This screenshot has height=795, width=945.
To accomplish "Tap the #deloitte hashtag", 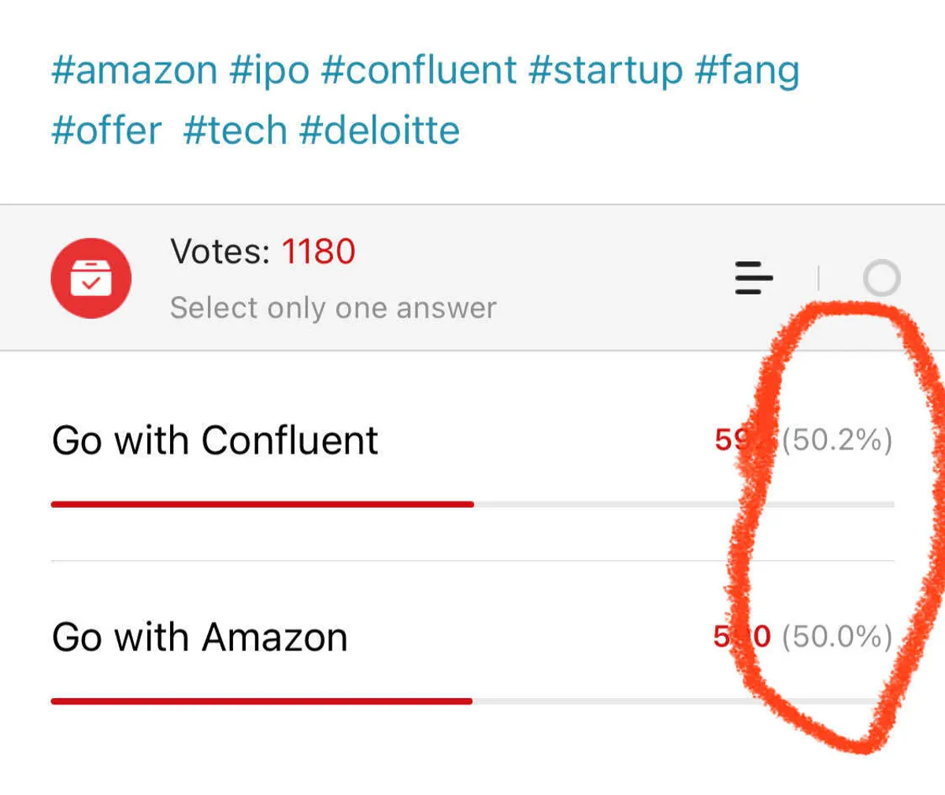I will pyautogui.click(x=380, y=130).
